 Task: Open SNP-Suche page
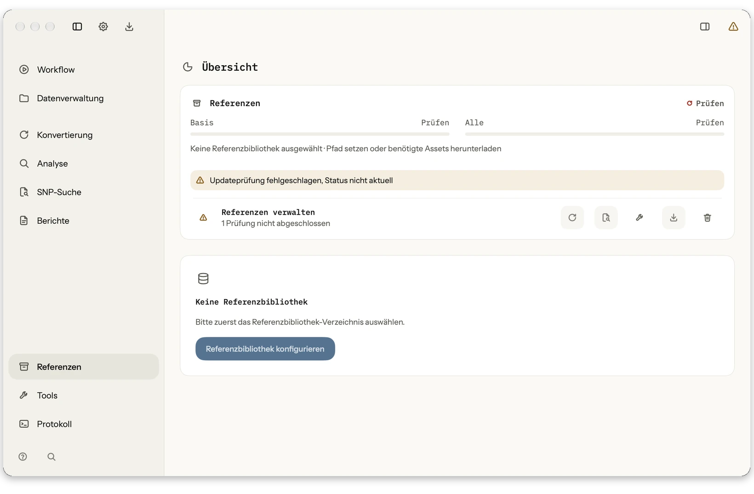[x=84, y=192]
